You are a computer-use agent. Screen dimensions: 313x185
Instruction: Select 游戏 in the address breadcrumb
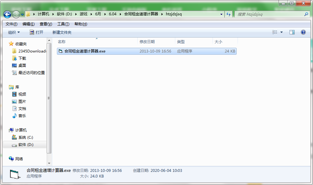(x=84, y=14)
